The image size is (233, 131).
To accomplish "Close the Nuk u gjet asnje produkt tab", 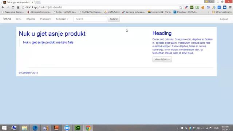I will click(32, 2).
